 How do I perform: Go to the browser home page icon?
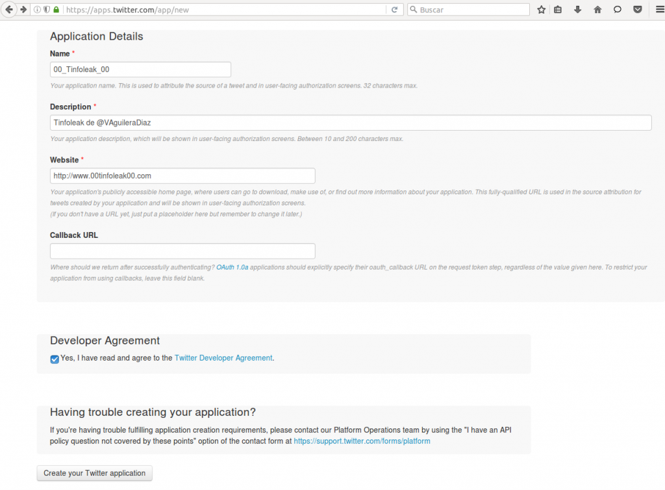point(597,10)
